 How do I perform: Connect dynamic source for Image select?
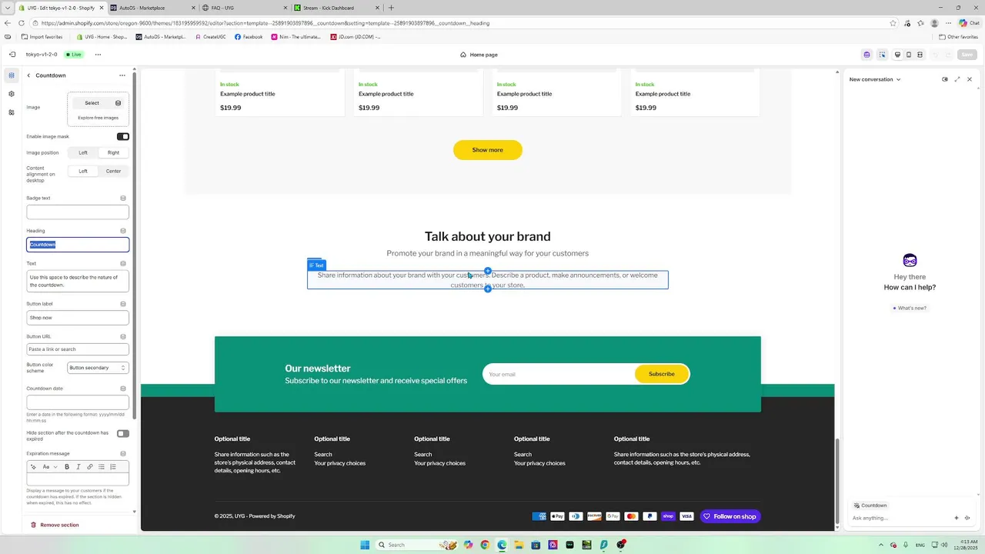coord(118,103)
